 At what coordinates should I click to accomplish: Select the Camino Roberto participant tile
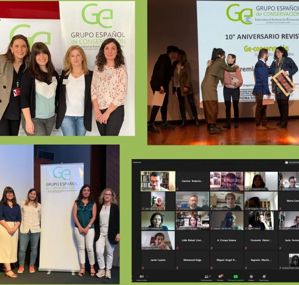(192, 181)
